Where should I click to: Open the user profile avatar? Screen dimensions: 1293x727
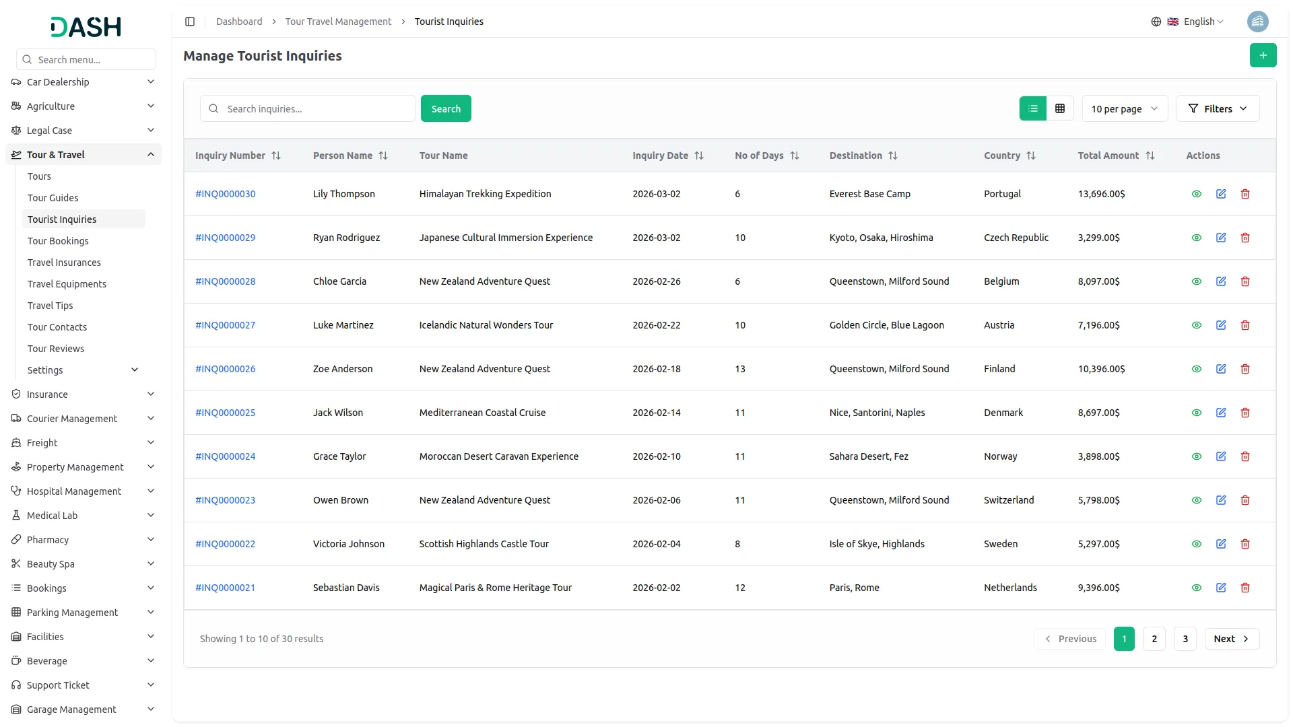pyautogui.click(x=1258, y=22)
